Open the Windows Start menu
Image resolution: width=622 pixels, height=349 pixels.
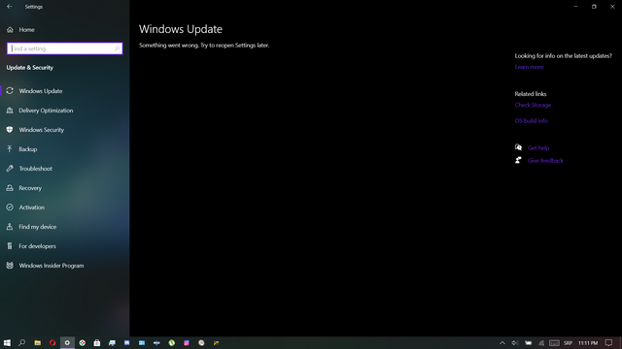7,342
